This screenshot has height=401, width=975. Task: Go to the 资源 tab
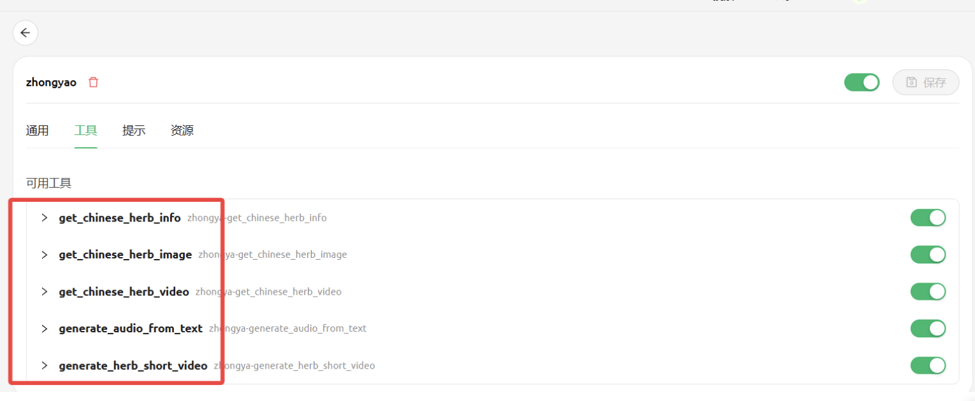tap(182, 130)
